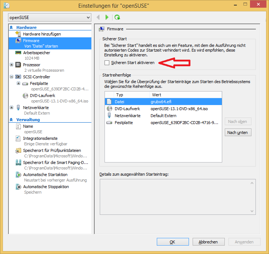269x254 pixels.
Task: Enable the Sicheren Start aktivieren checkbox
Action: pyautogui.click(x=107, y=63)
